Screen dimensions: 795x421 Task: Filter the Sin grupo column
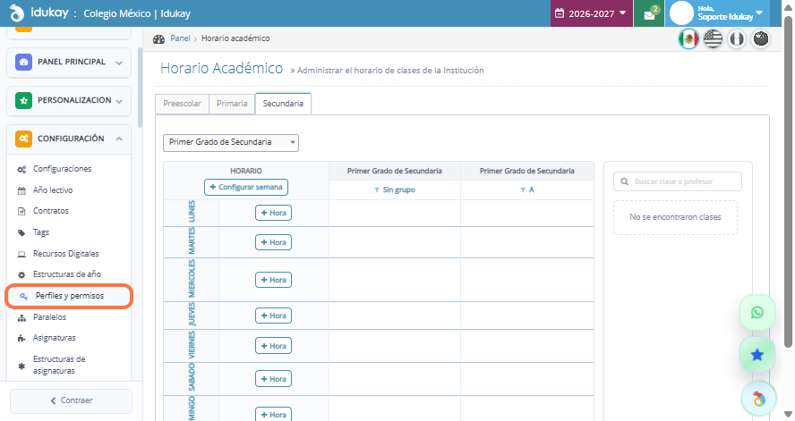click(395, 190)
